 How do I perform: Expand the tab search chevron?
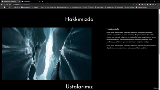146,1
